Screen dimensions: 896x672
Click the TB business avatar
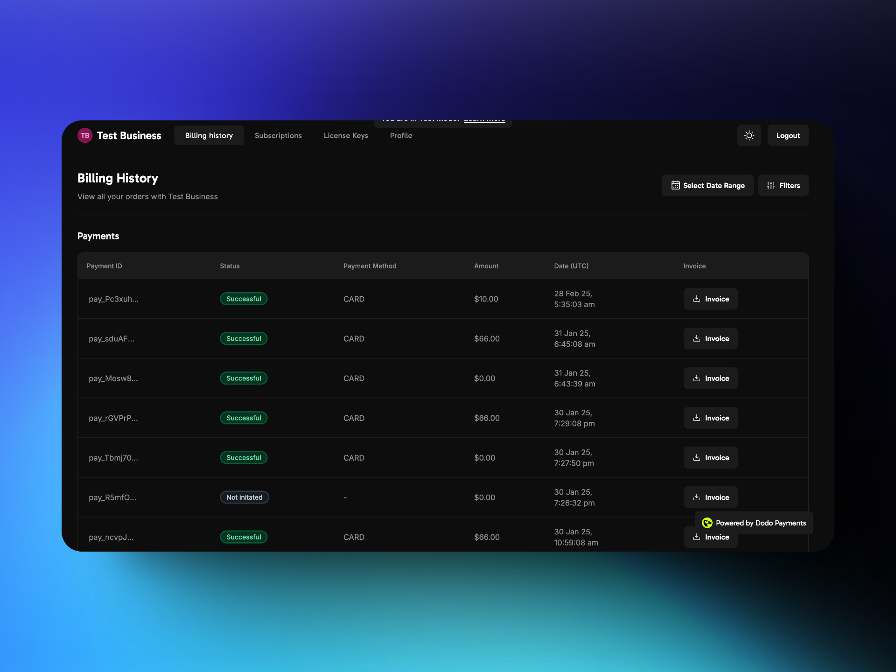(x=85, y=135)
